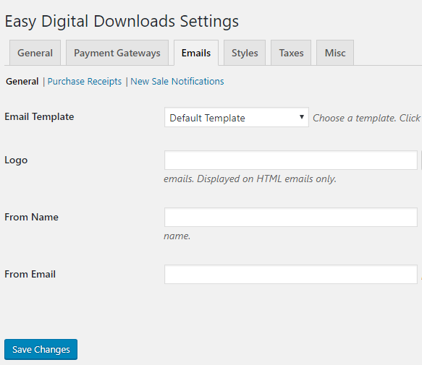Go to the Styles tab
This screenshot has height=365, width=422.
pos(245,53)
